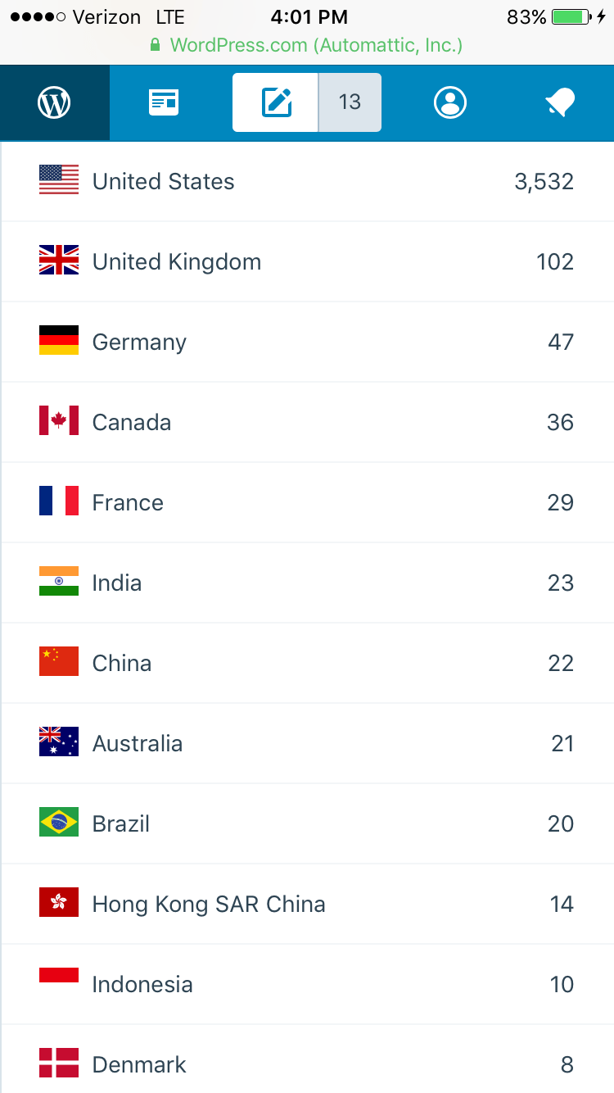
Task: Open the WordPress My Sites logo
Action: coord(54,102)
